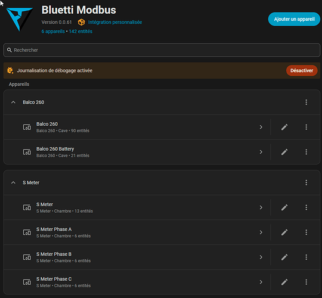Open three-dot menu for Balco 260 Battery

coord(306,152)
